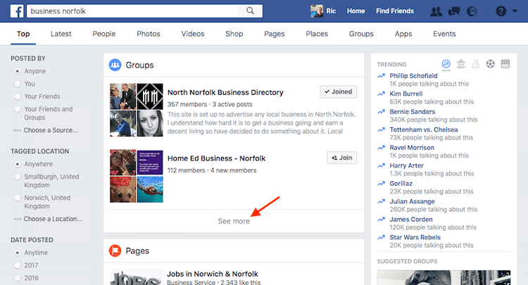Switch to the Photos tab
This screenshot has height=285, width=528.
(x=149, y=34)
